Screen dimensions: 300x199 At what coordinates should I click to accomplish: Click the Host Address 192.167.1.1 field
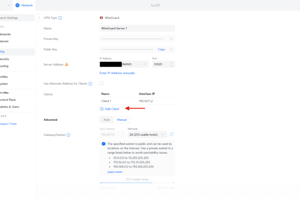click(113, 135)
